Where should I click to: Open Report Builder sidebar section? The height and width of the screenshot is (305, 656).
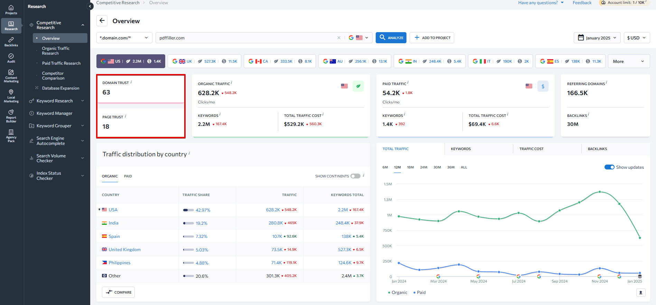pos(11,116)
